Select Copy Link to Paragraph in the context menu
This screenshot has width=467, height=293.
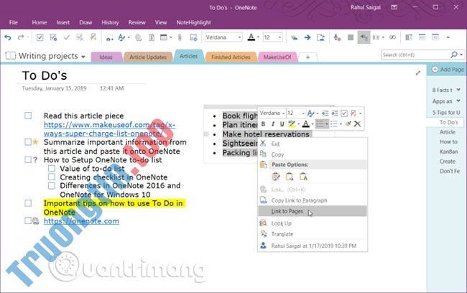coord(313,200)
